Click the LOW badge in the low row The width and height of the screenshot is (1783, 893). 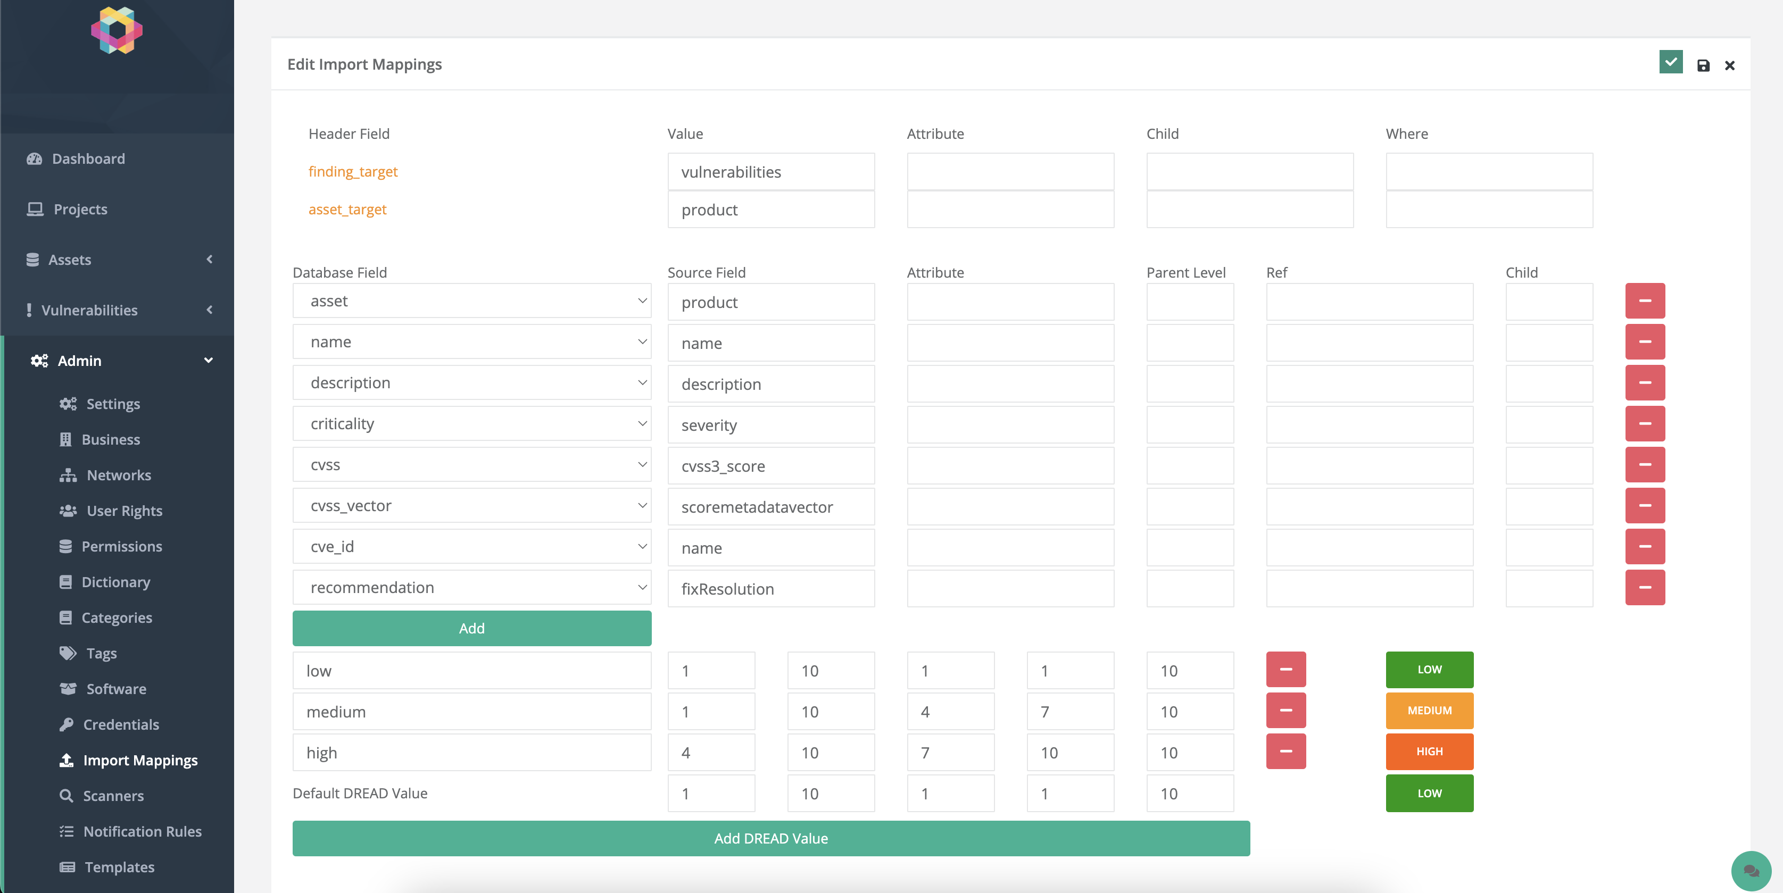pos(1429,670)
